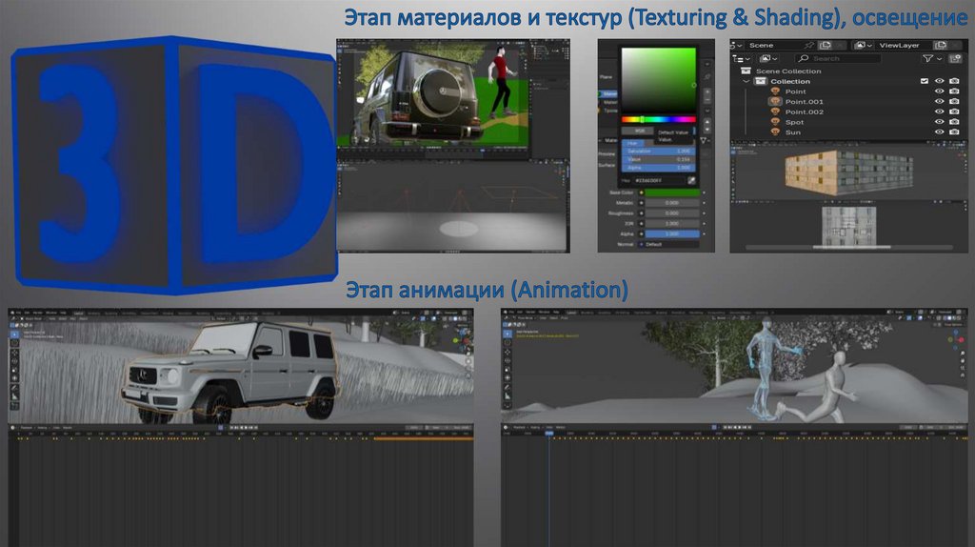The height and width of the screenshot is (547, 975).
Task: Uncheck the Collection exclude checkbox
Action: click(925, 81)
